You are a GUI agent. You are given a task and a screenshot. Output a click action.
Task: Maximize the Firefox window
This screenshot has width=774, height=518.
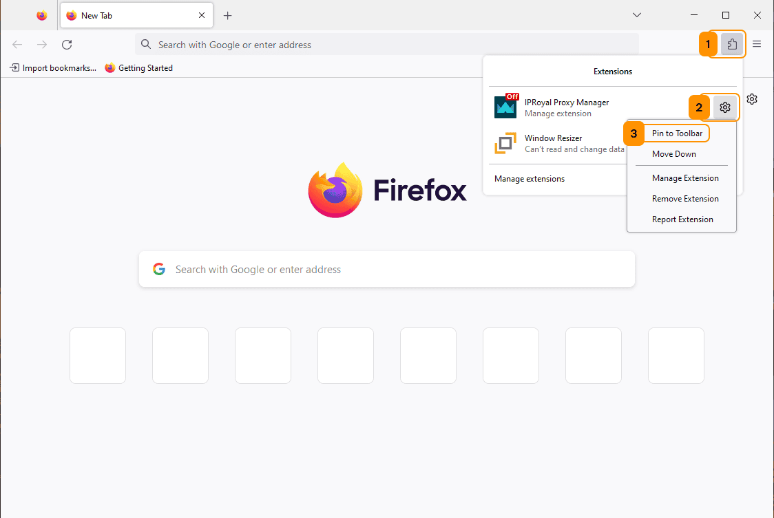coord(726,15)
